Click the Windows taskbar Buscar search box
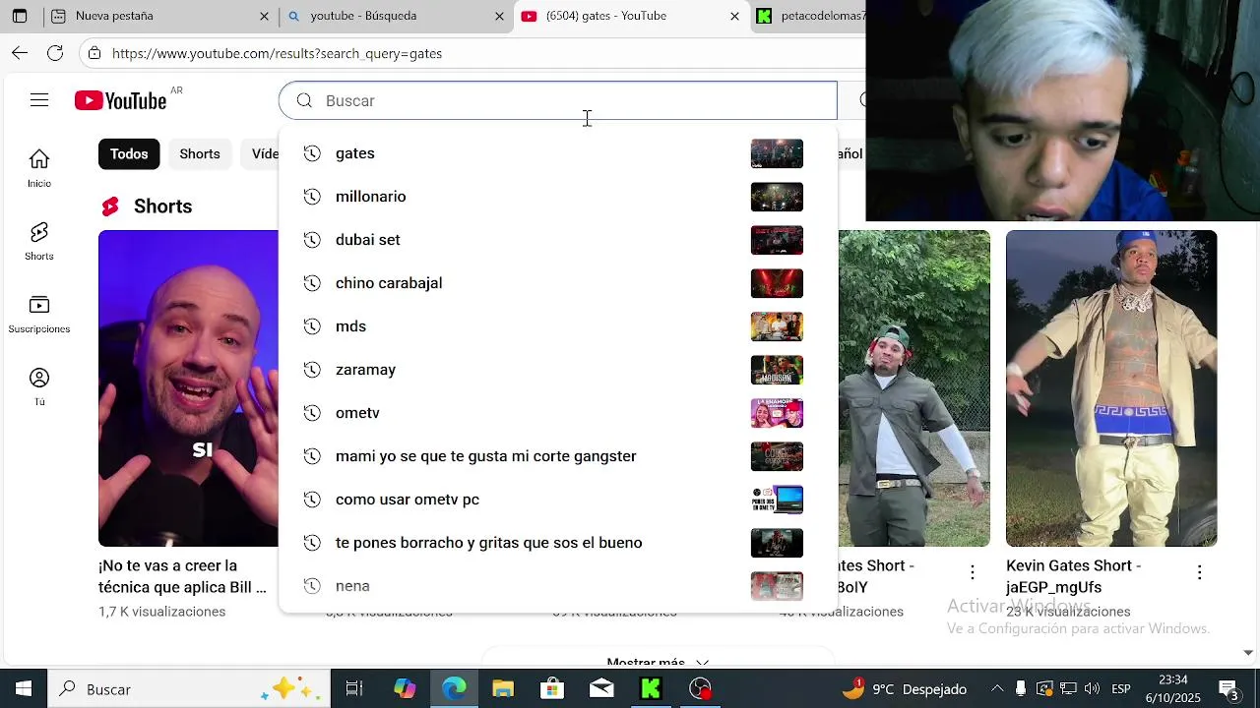Screen dimensions: 1260x708 189,689
